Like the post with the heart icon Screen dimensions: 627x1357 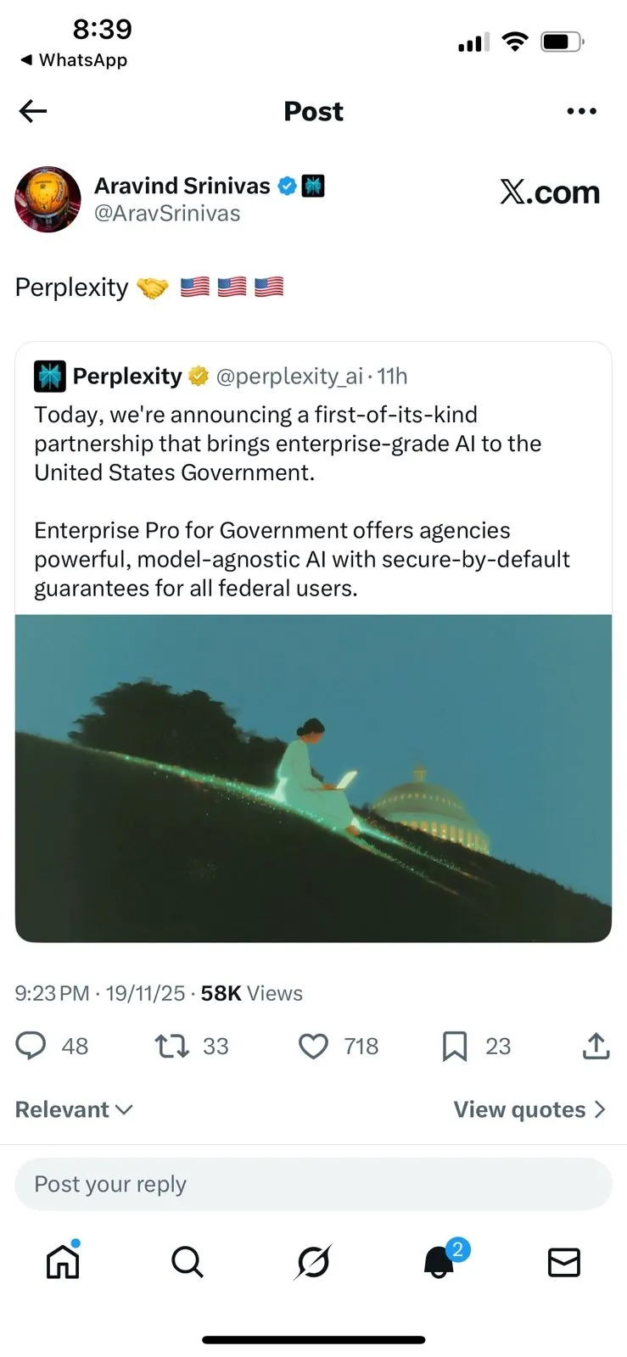tap(313, 1046)
